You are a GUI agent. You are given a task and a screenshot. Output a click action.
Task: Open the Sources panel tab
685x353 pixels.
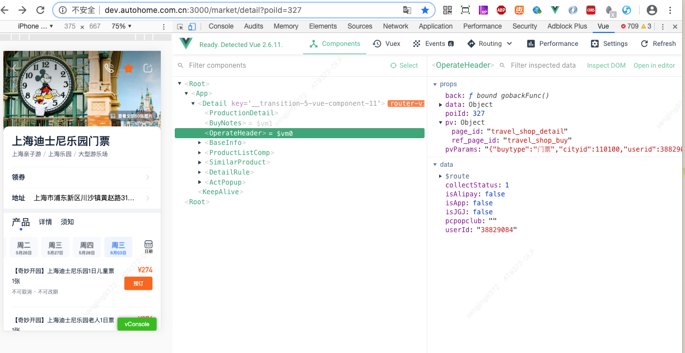click(x=360, y=26)
